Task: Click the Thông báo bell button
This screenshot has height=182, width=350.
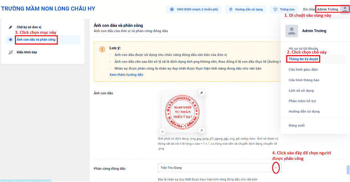Action: click(284, 9)
